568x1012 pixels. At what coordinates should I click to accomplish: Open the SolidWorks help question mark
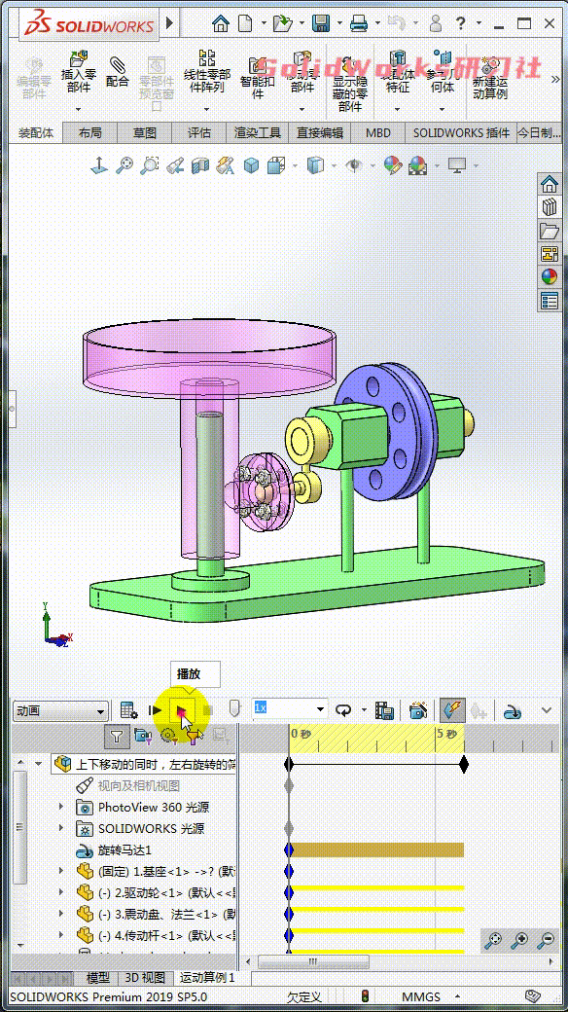pos(461,24)
